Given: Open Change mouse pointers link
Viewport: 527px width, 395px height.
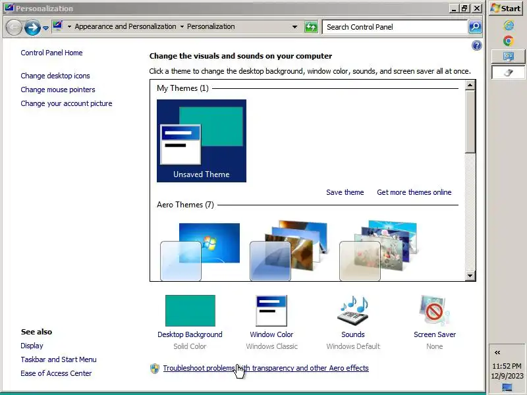Looking at the screenshot, I should click(58, 90).
